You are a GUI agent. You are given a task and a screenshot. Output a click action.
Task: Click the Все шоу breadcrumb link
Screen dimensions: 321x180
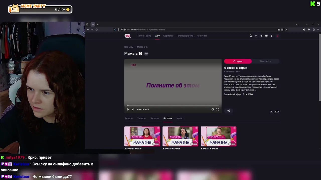(129, 47)
